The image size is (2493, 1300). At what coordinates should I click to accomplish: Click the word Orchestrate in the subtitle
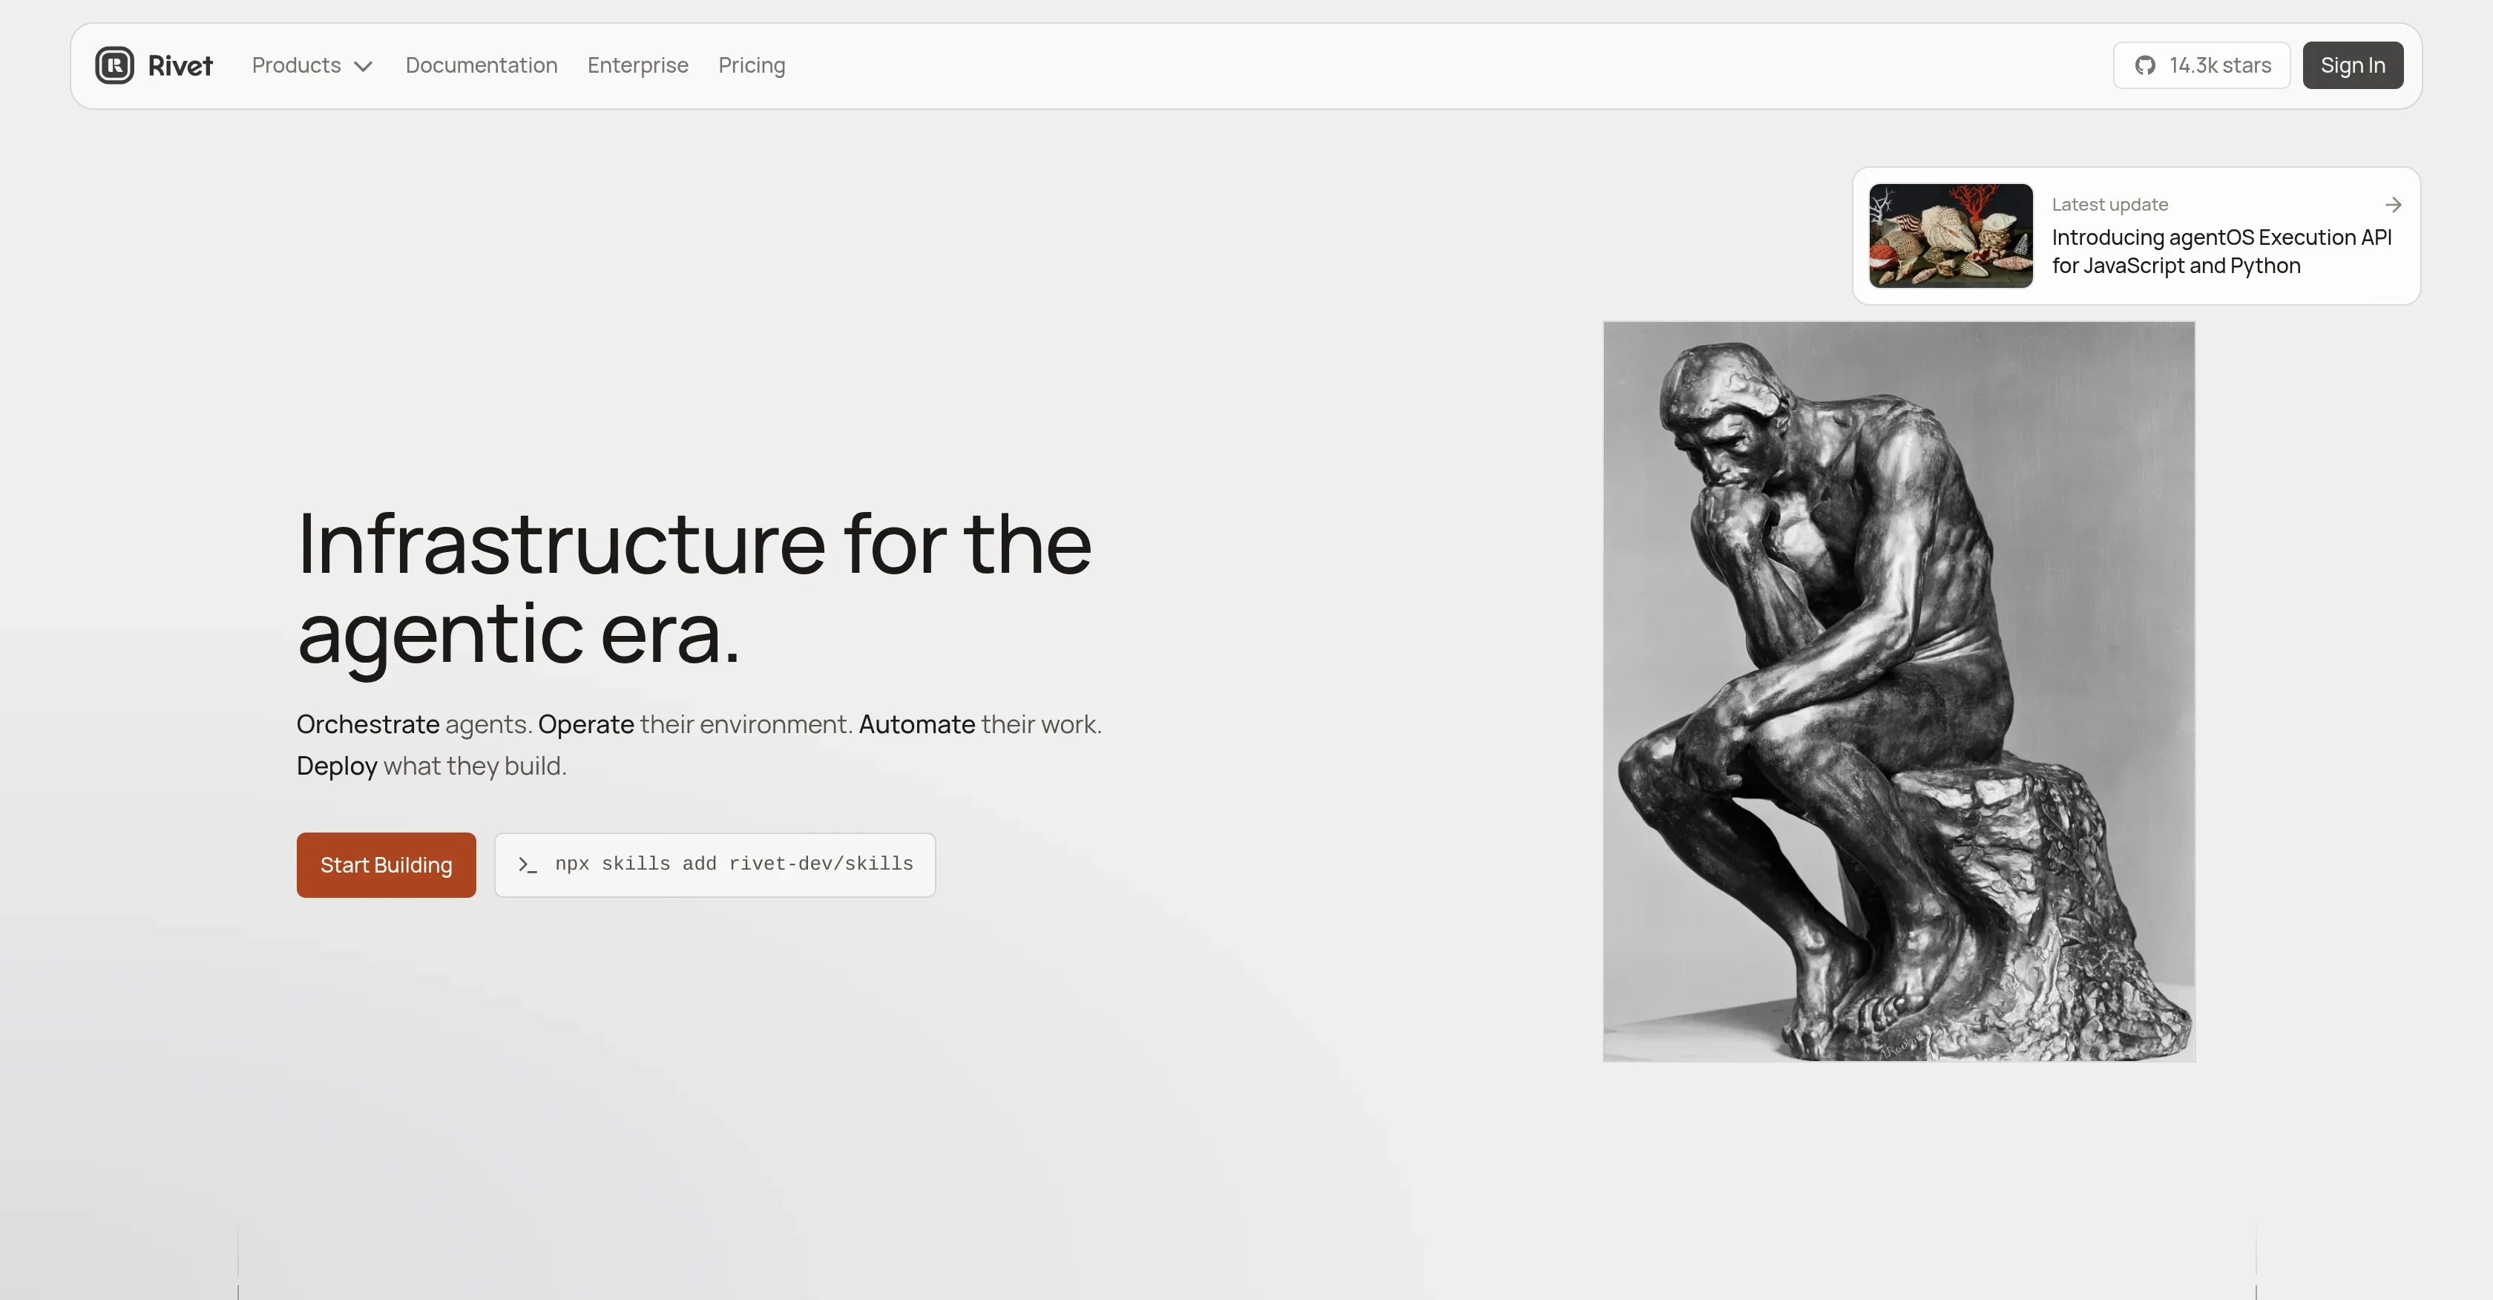(x=368, y=724)
